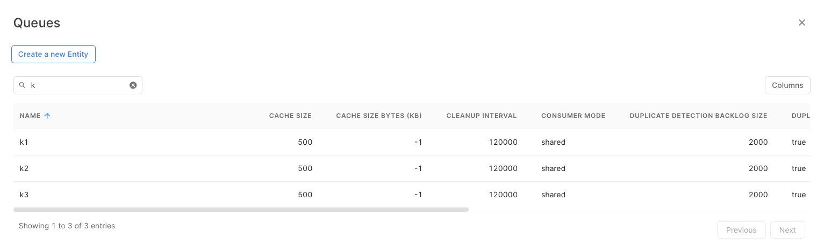
Task: Sort by Name column header
Action: click(x=30, y=116)
